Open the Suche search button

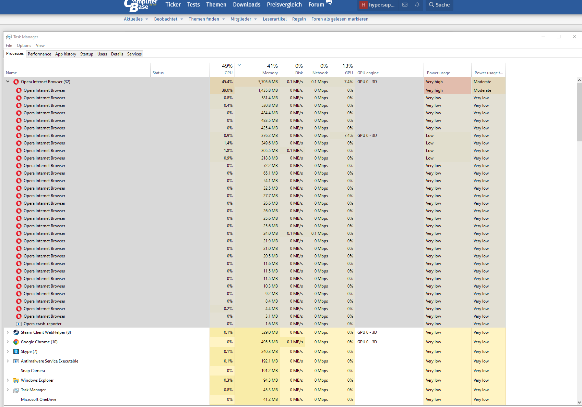[x=439, y=5]
